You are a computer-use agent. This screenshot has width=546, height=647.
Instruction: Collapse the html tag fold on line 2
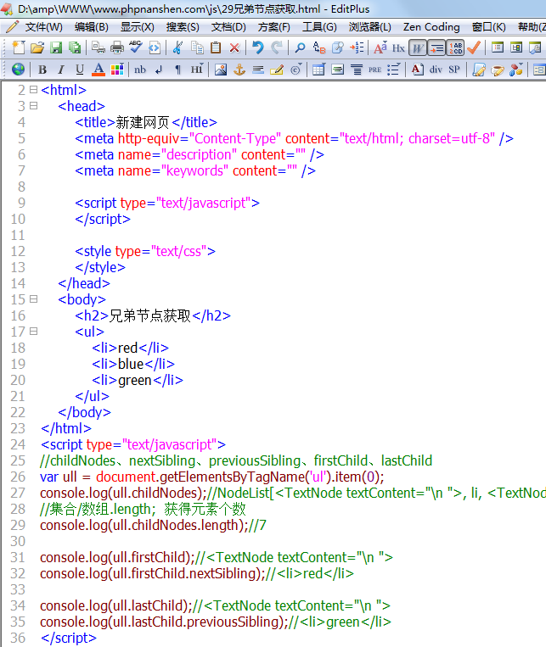pos(33,90)
